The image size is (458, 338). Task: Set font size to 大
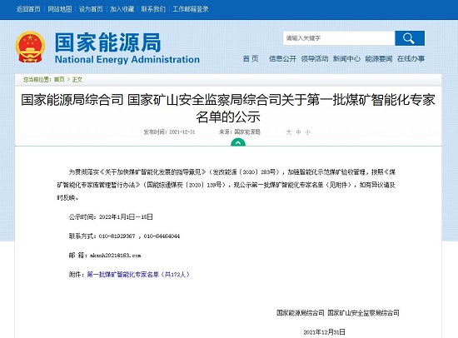(289, 132)
